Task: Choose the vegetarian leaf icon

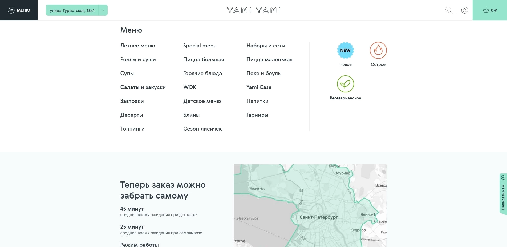Action: click(x=345, y=84)
